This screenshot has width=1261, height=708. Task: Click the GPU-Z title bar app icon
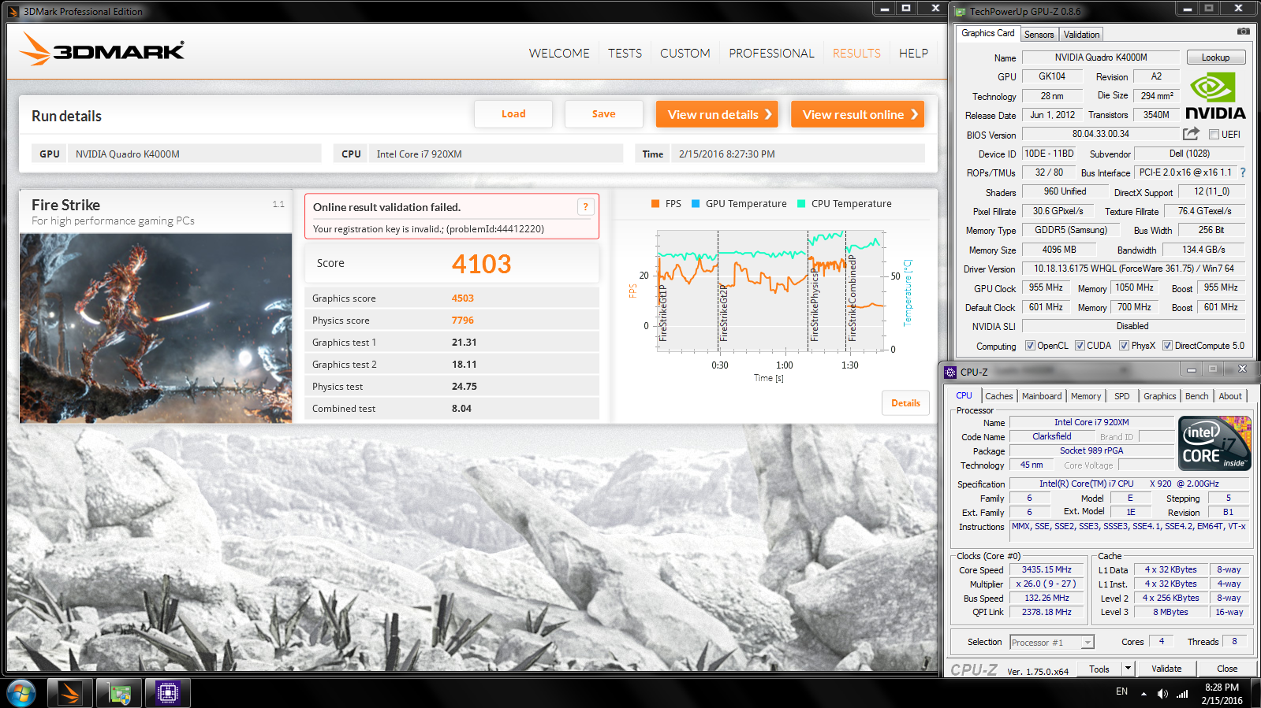[x=960, y=12]
